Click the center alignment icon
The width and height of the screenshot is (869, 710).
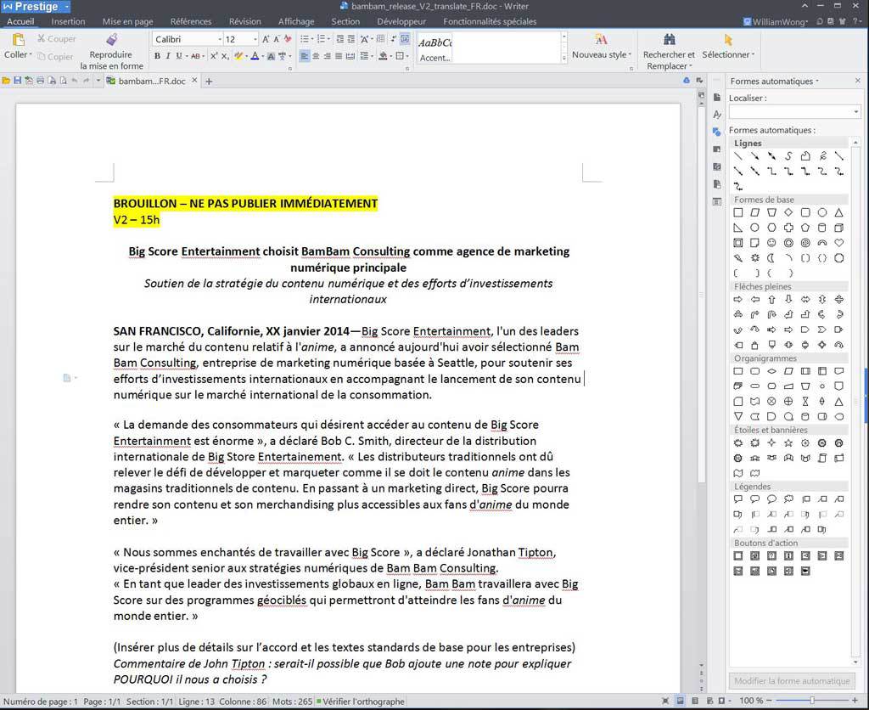316,56
